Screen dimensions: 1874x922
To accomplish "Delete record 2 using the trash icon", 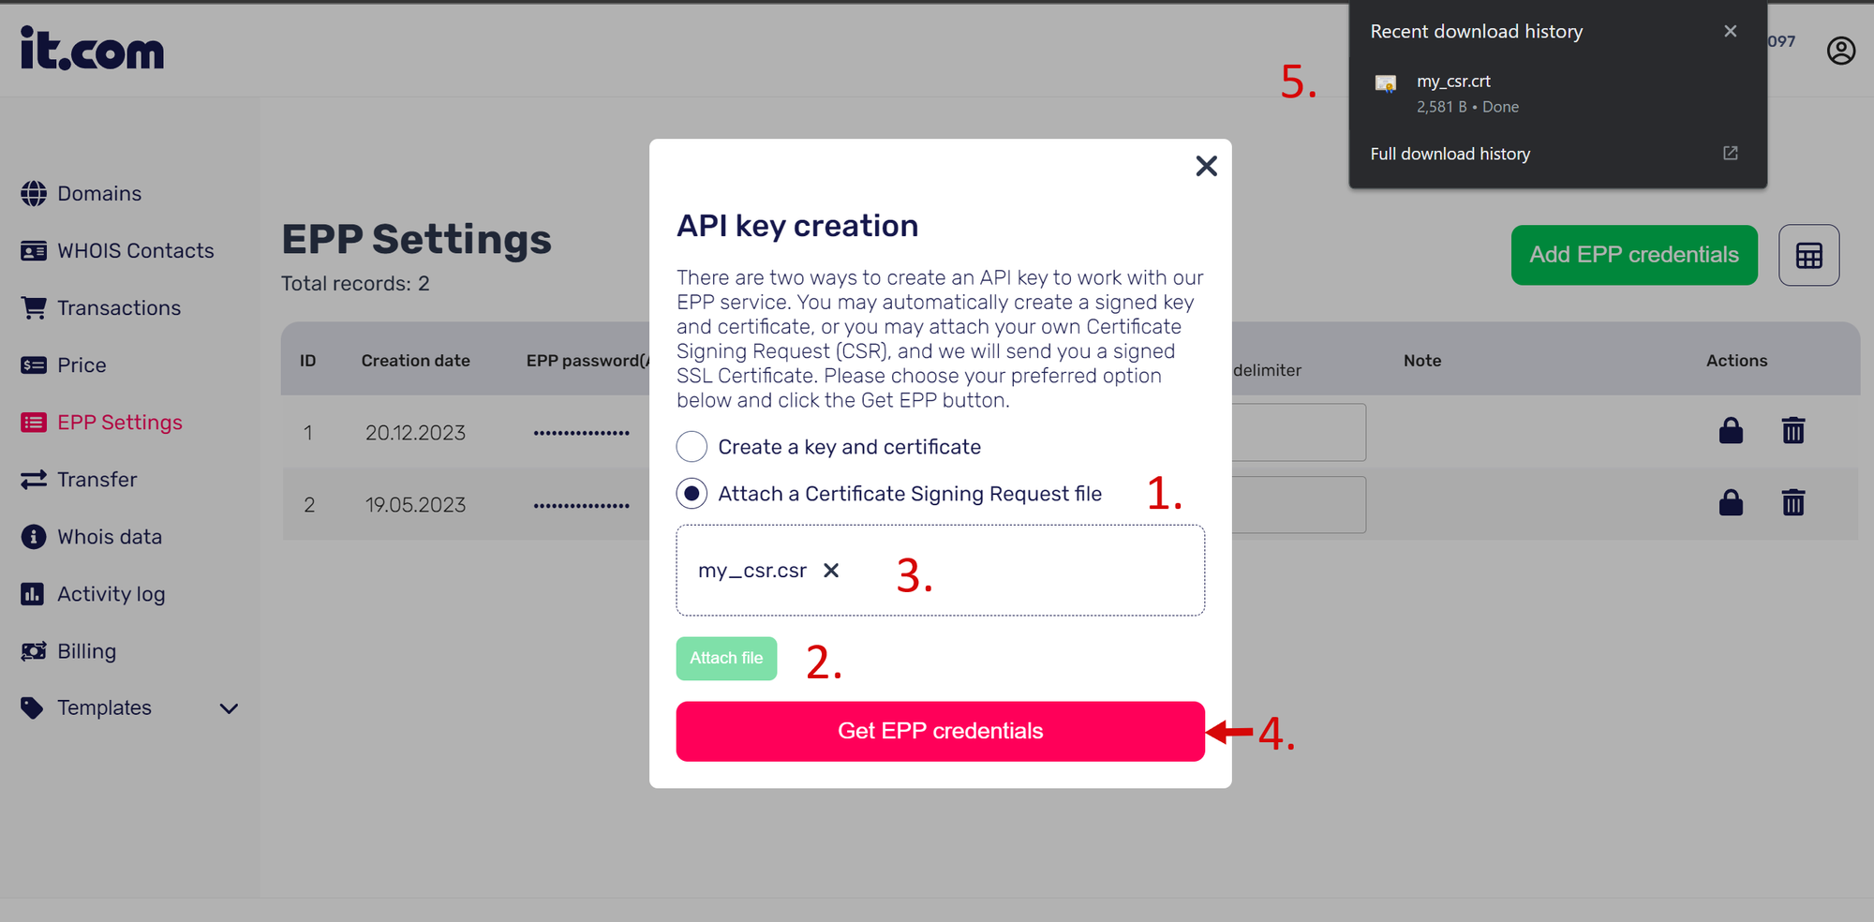I will click(1792, 503).
